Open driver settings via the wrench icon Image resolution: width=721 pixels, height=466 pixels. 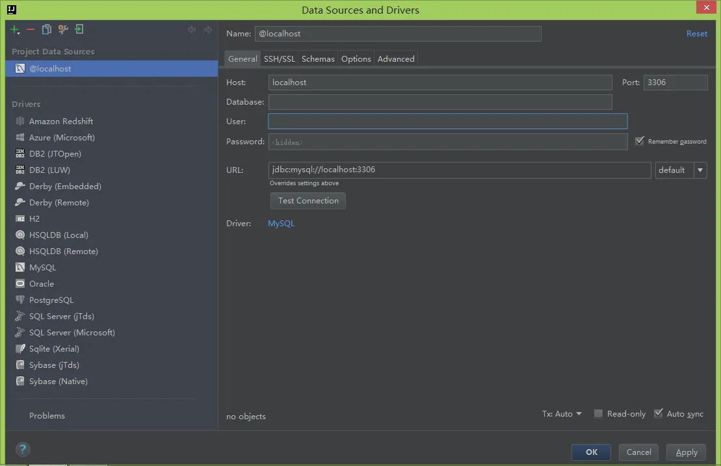[63, 30]
